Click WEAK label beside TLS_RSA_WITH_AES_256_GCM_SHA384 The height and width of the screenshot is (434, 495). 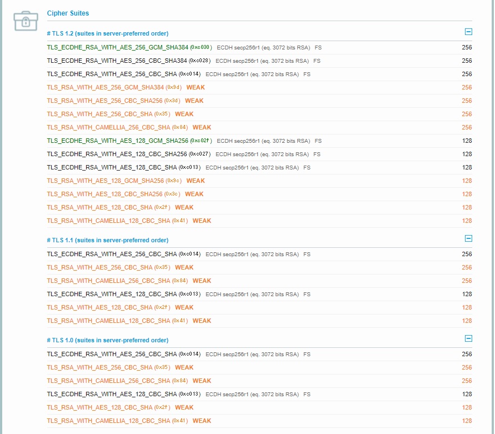pos(196,87)
